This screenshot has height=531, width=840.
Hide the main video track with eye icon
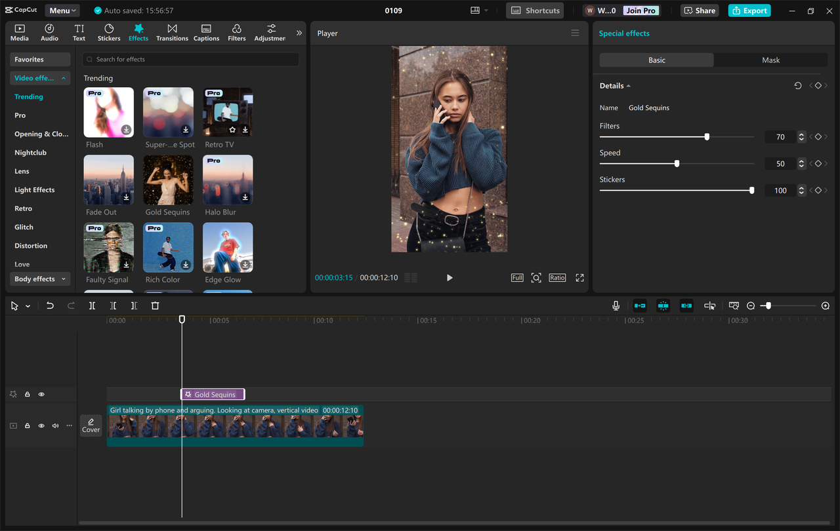(41, 425)
